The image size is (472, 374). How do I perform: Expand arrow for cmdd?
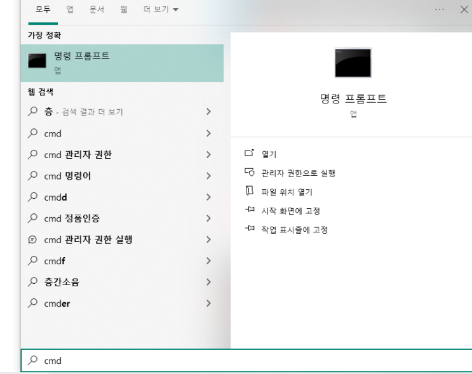[208, 197]
